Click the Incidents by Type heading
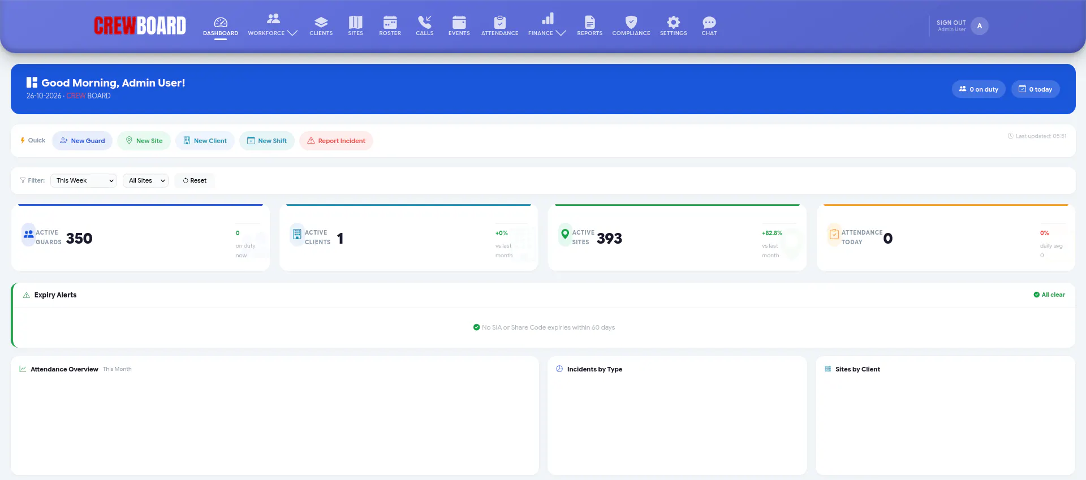This screenshot has width=1086, height=480. (x=594, y=369)
